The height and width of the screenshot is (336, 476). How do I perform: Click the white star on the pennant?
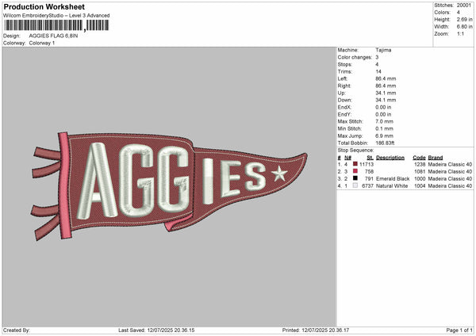(x=279, y=174)
